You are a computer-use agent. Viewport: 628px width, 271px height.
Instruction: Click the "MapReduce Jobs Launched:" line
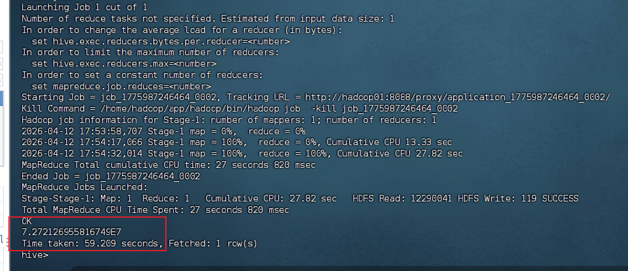(x=85, y=187)
